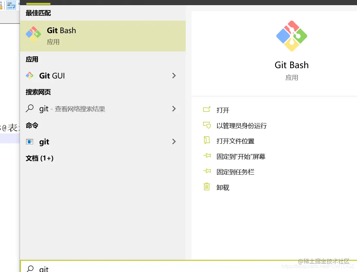Expand the git command result chevron
357x272 pixels.
tap(174, 141)
